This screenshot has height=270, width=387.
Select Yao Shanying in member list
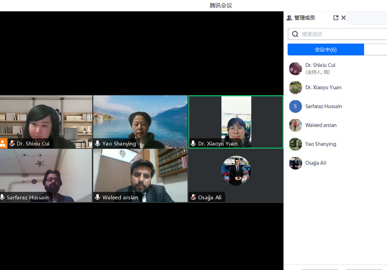click(336, 144)
